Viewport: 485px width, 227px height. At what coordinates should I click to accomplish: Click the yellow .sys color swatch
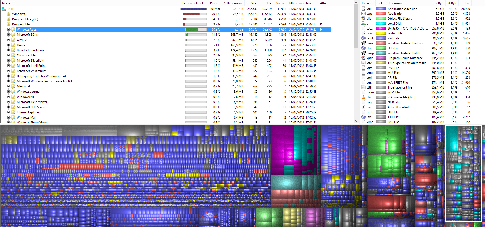coord(381,33)
